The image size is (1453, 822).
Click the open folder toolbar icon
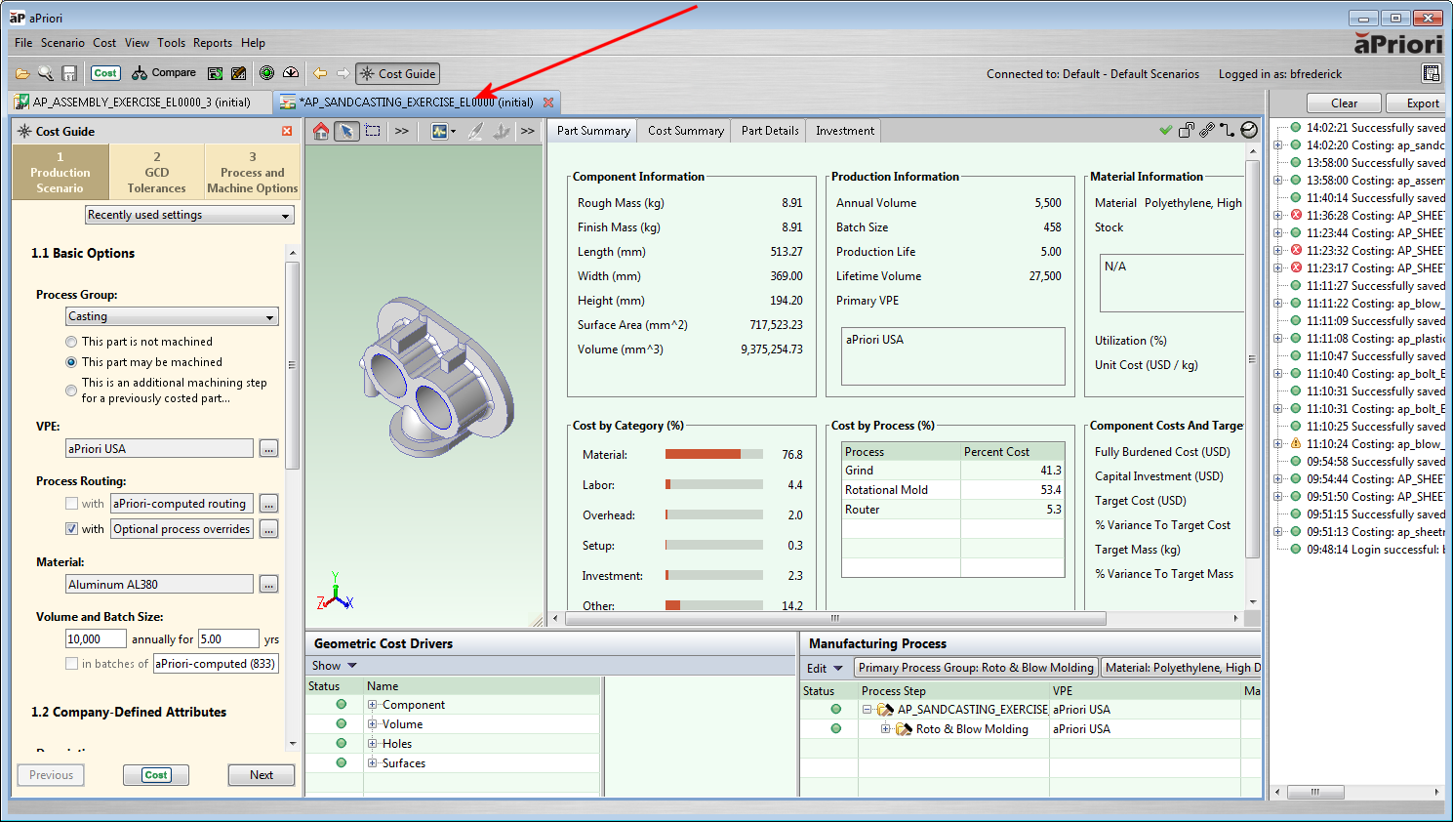click(22, 73)
